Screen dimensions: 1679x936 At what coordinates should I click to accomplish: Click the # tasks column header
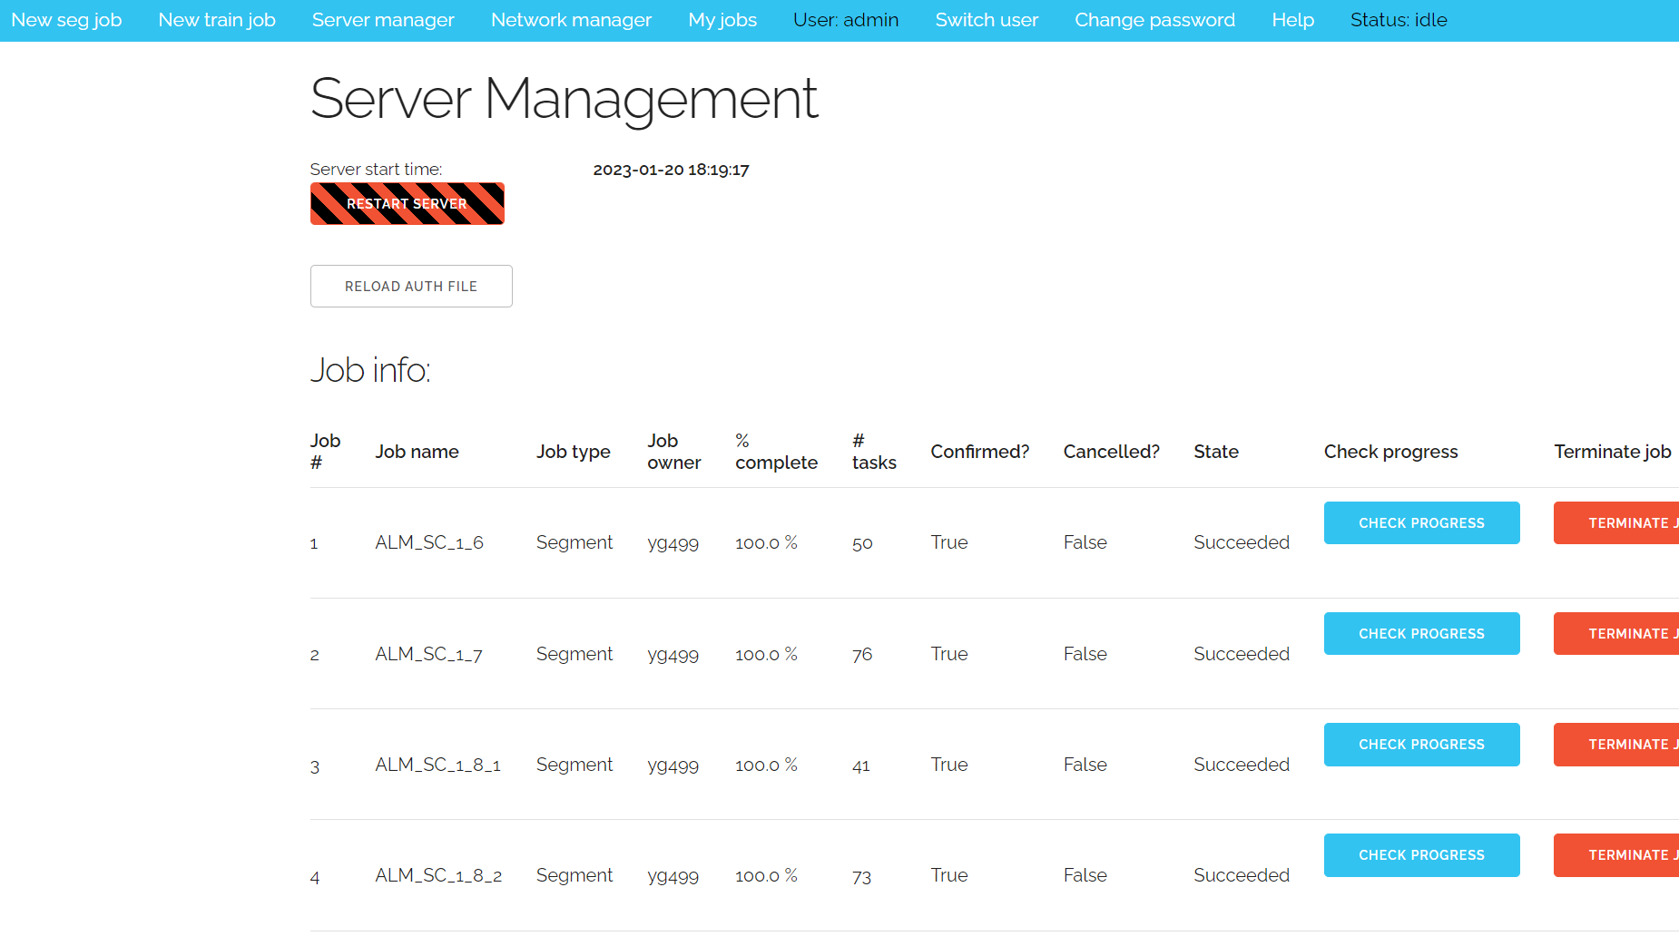[874, 452]
